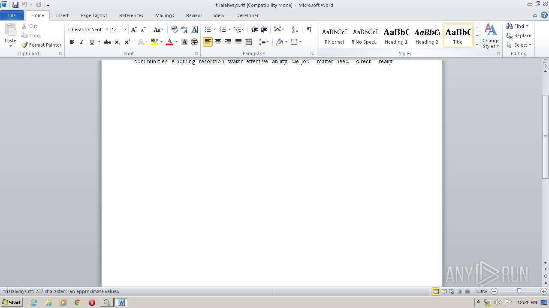Screen dimensions: 549x308
Task: Click the Draft view icon
Action: pos(467,291)
